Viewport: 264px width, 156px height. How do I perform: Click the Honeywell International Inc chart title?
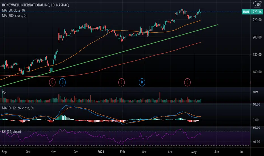[x=35, y=5]
